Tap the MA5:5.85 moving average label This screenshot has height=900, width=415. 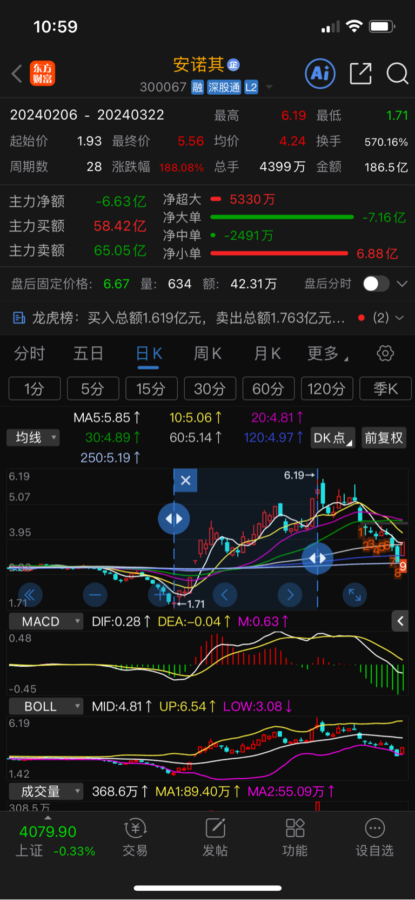(x=107, y=418)
